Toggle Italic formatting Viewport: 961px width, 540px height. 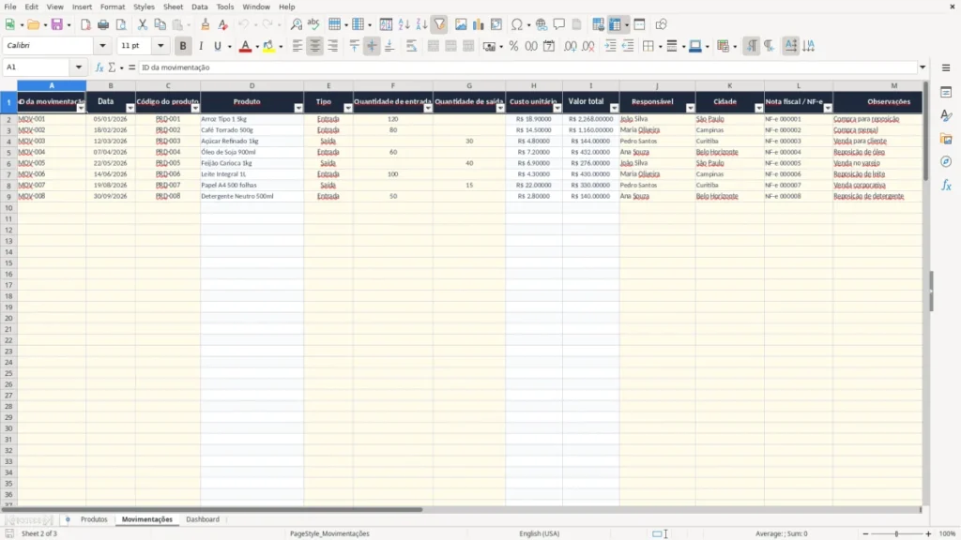pyautogui.click(x=201, y=46)
